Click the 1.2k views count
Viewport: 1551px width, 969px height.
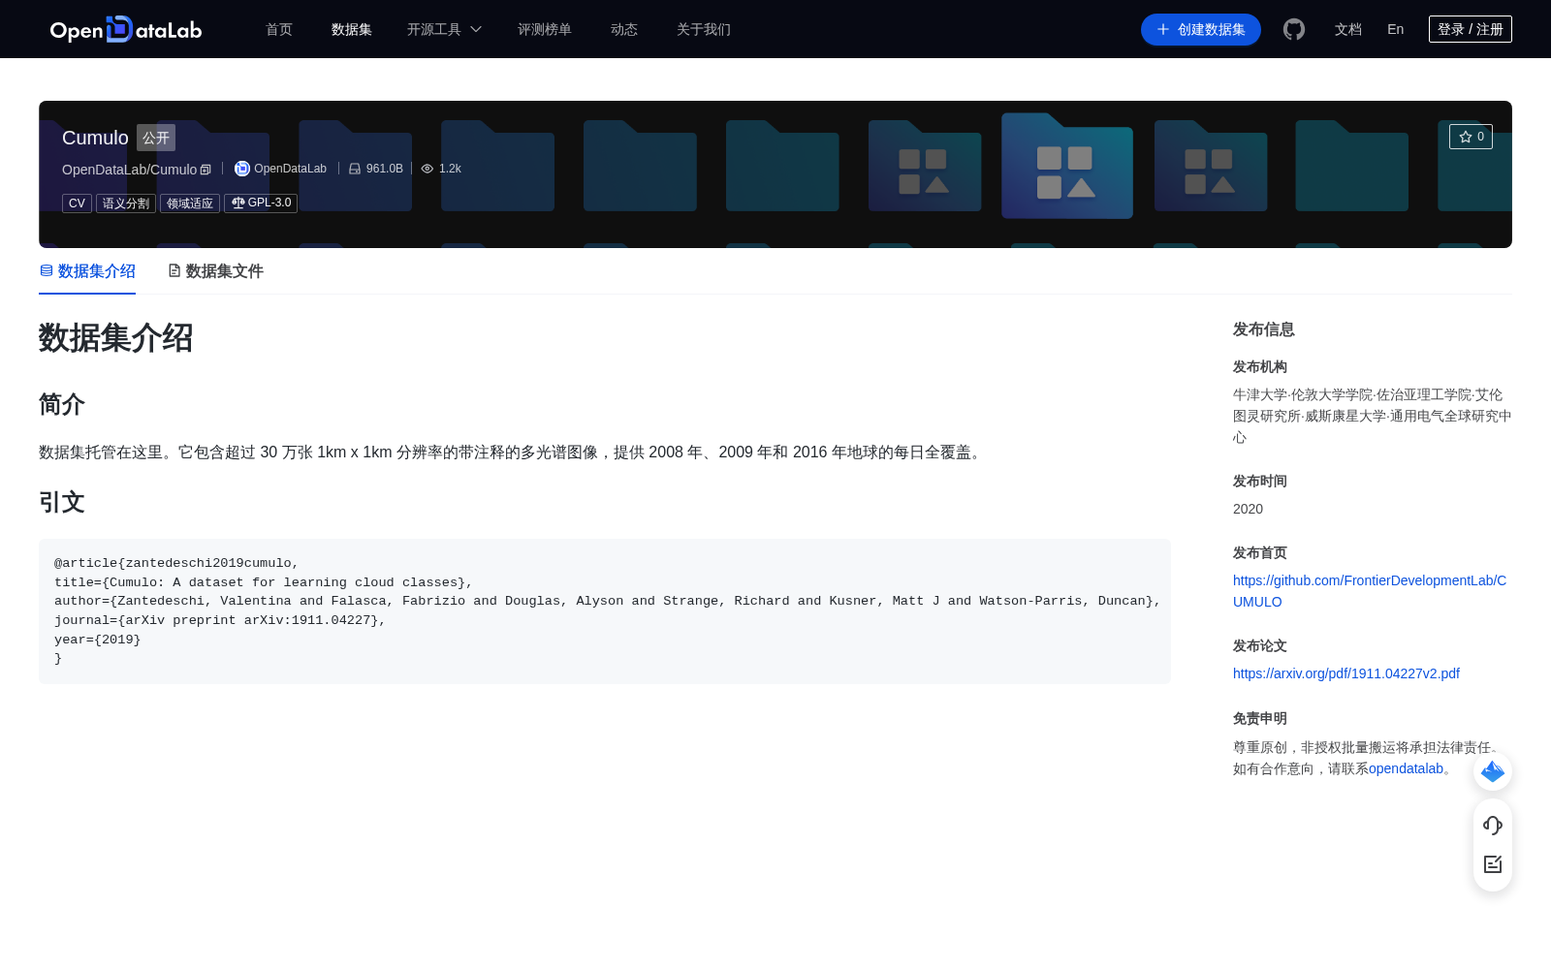point(450,169)
